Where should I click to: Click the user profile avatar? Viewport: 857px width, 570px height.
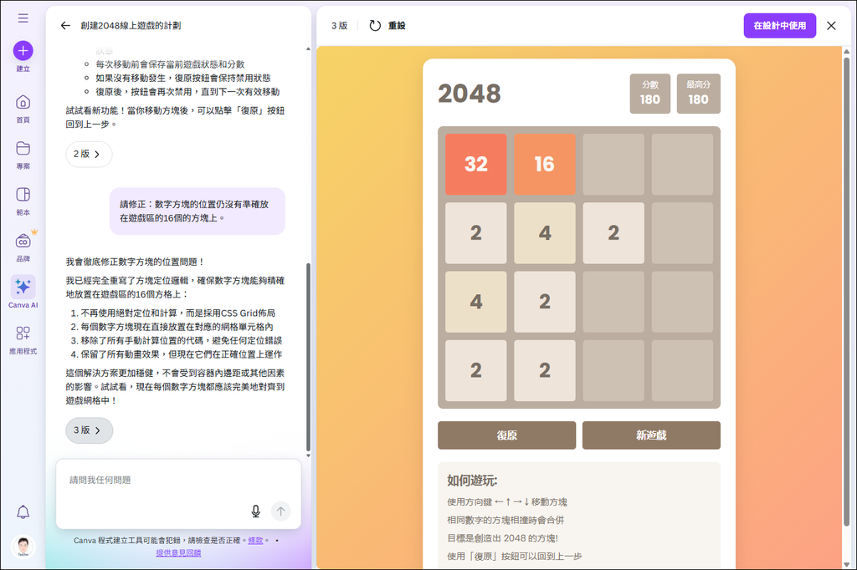23,547
